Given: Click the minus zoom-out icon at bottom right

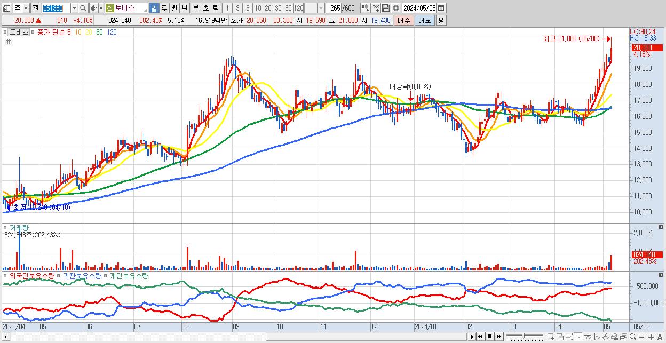Looking at the screenshot, I should coord(641,337).
